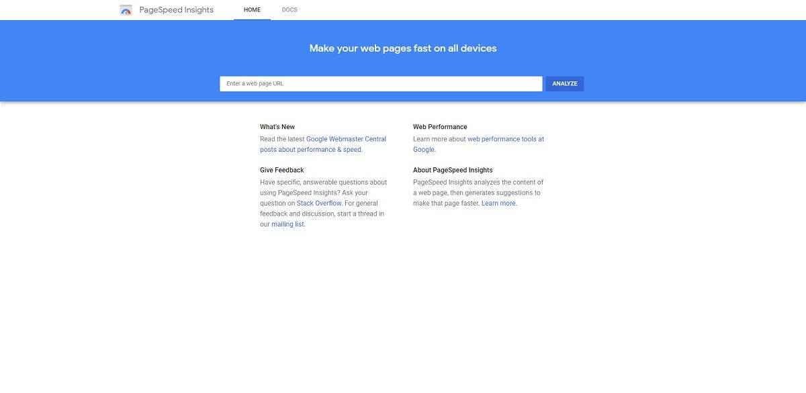Click the What's New section heading
Screen dimensions: 806x393
[x=277, y=126]
